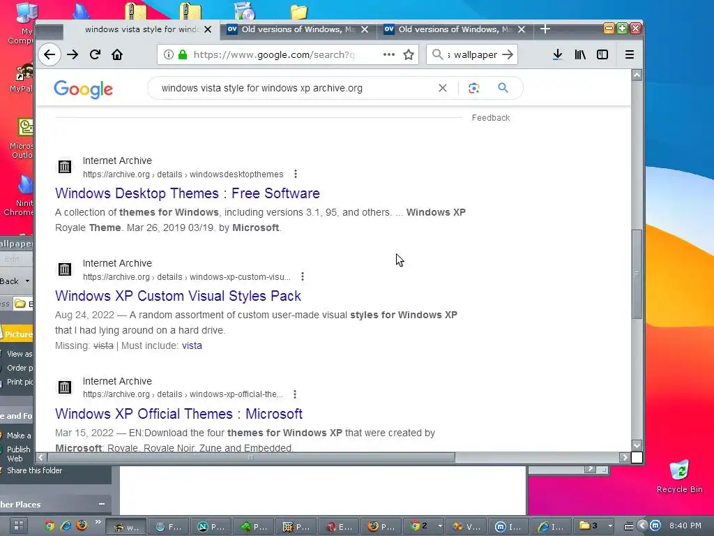Click the magnifier icon in browser search box

coord(438,54)
